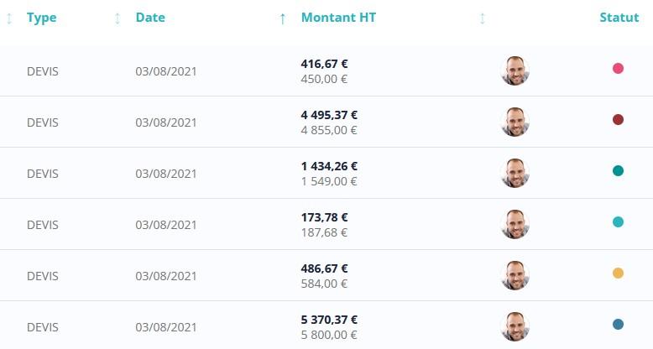Click the sort arrows right of Montant HT

483,18
